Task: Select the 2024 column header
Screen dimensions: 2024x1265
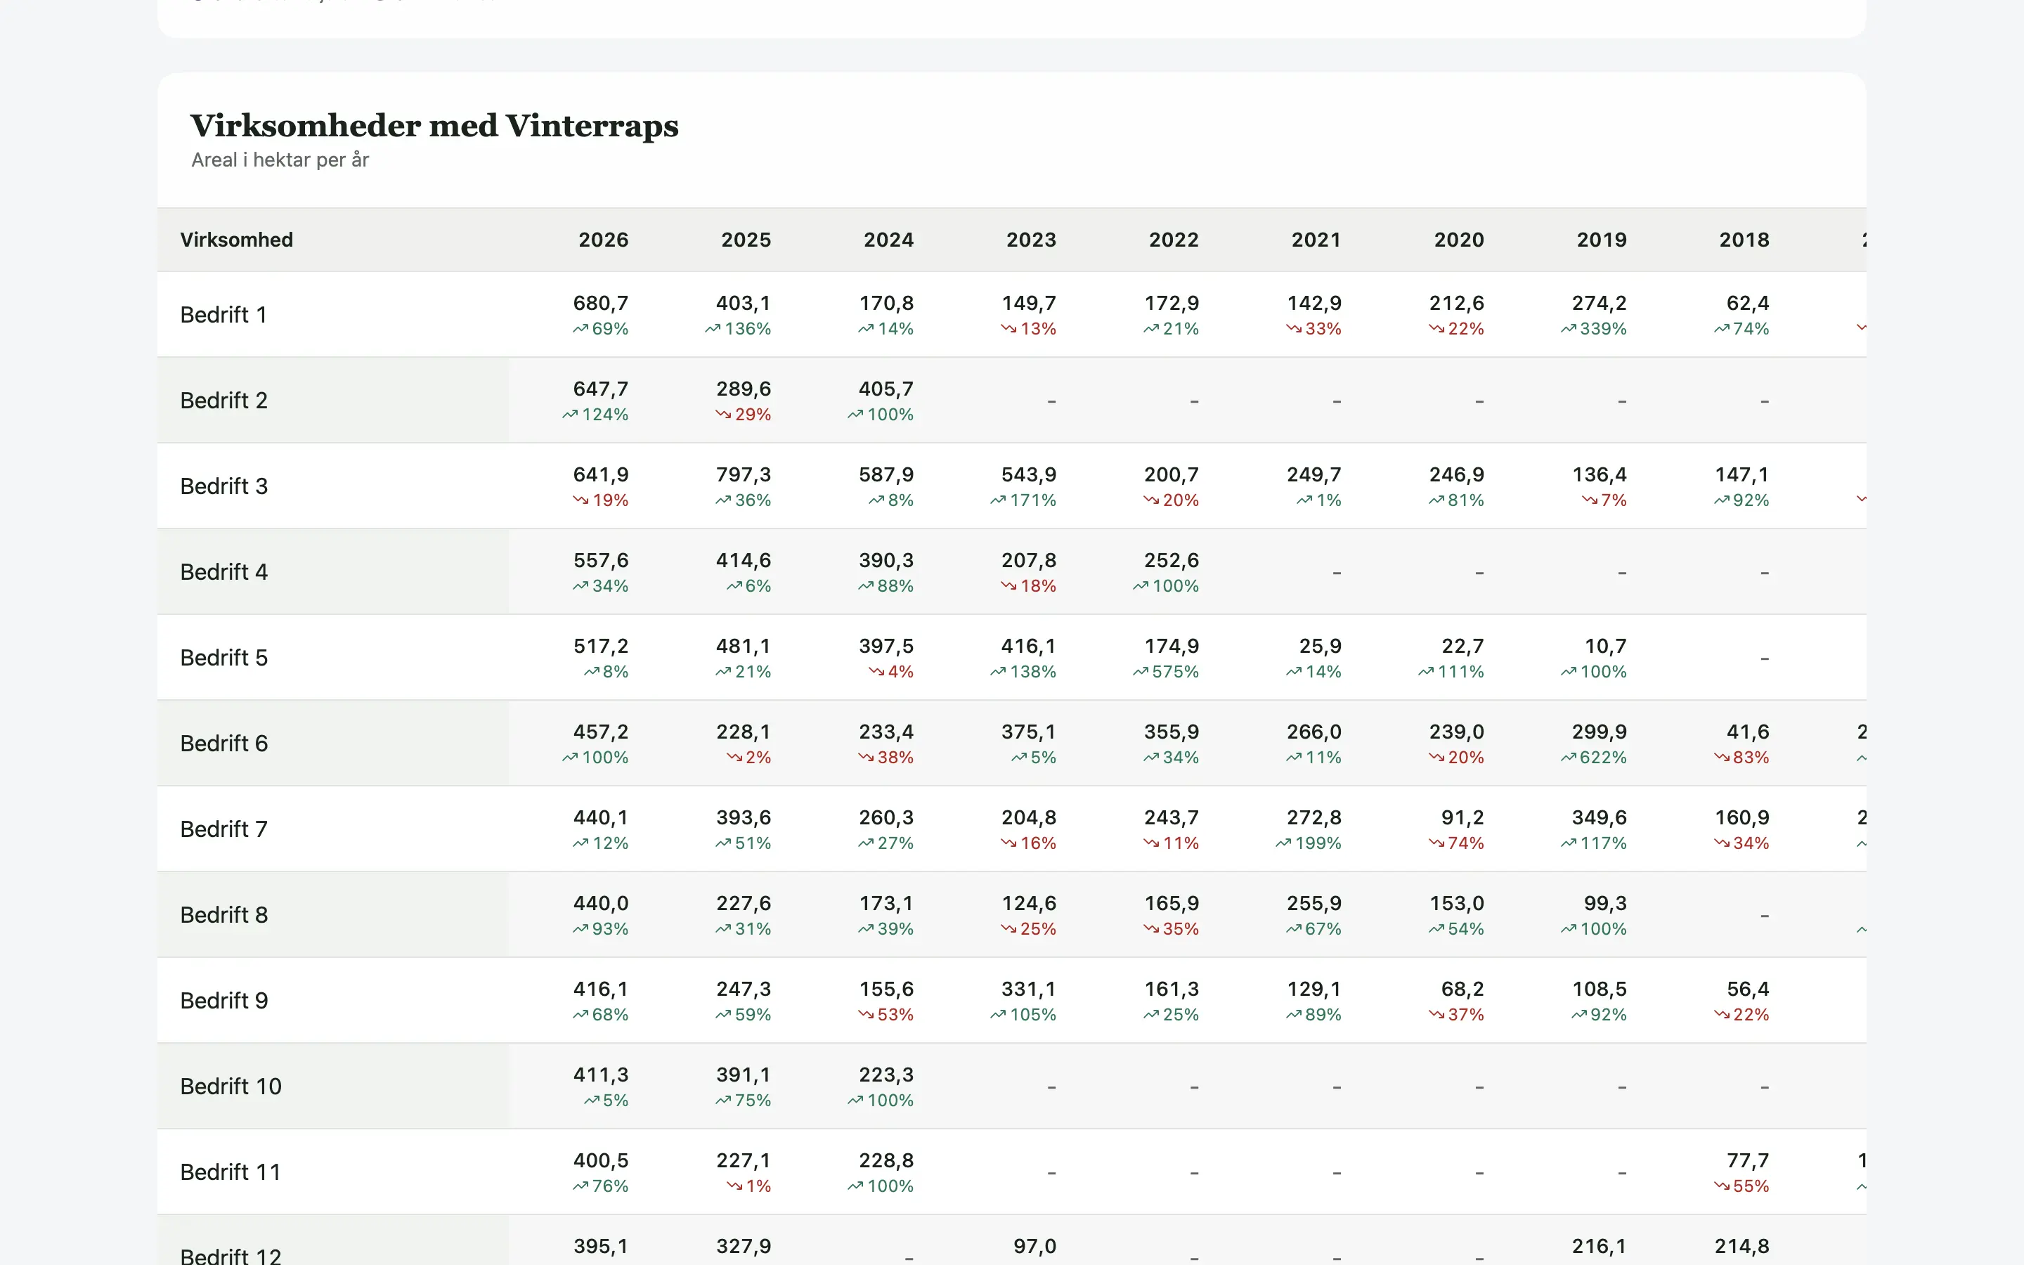Action: 888,240
